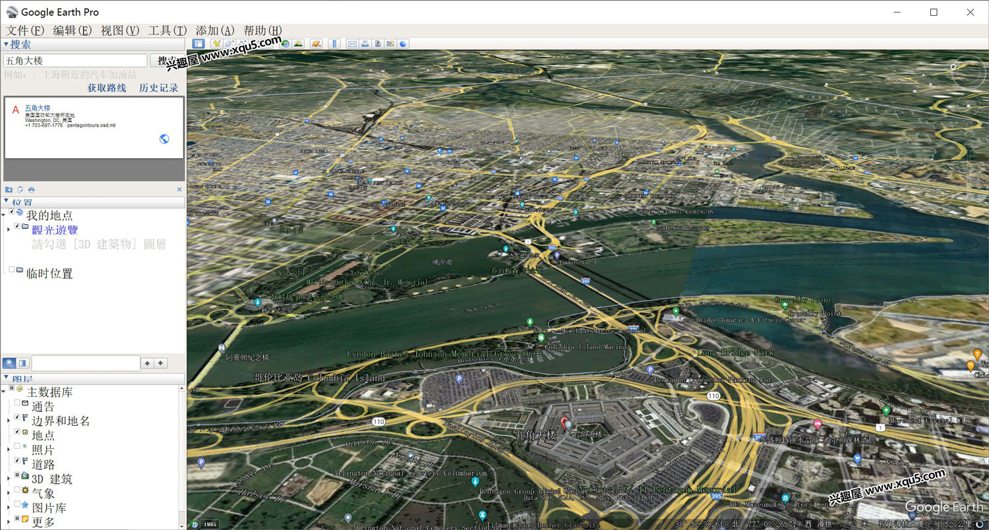Open the 编辑(E) menu

tap(73, 30)
